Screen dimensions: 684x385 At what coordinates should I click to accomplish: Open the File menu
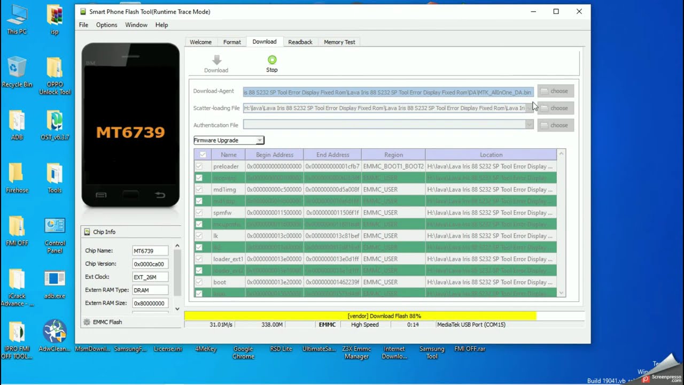[x=84, y=25]
